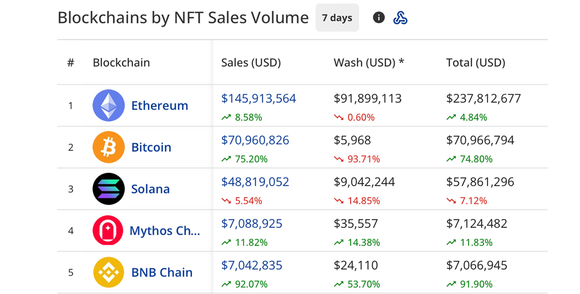Viewport: 580px width, 294px height.
Task: Open the info tooltip icon next to the title
Action: coord(378,17)
